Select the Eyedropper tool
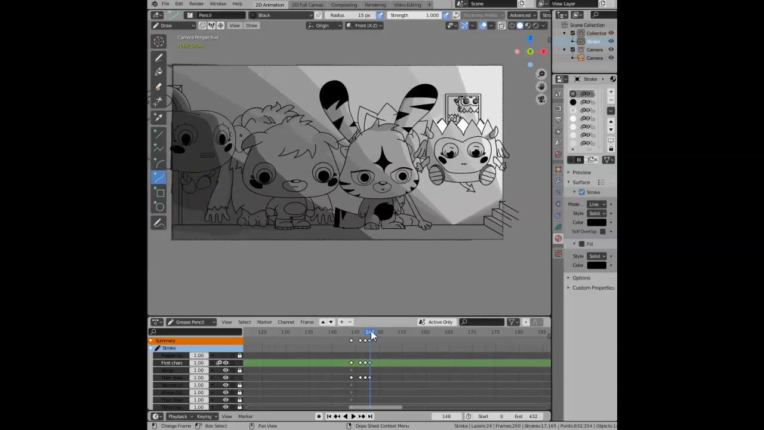 click(159, 117)
